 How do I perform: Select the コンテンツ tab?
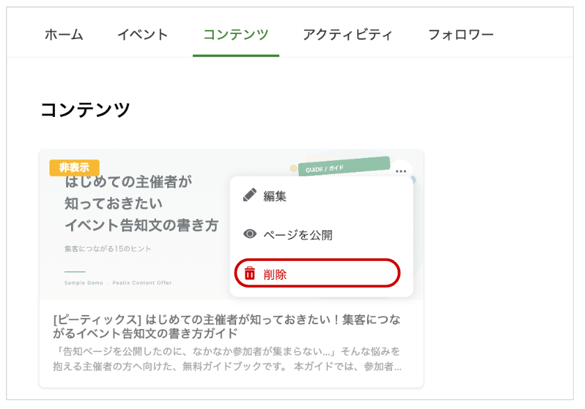tap(236, 35)
